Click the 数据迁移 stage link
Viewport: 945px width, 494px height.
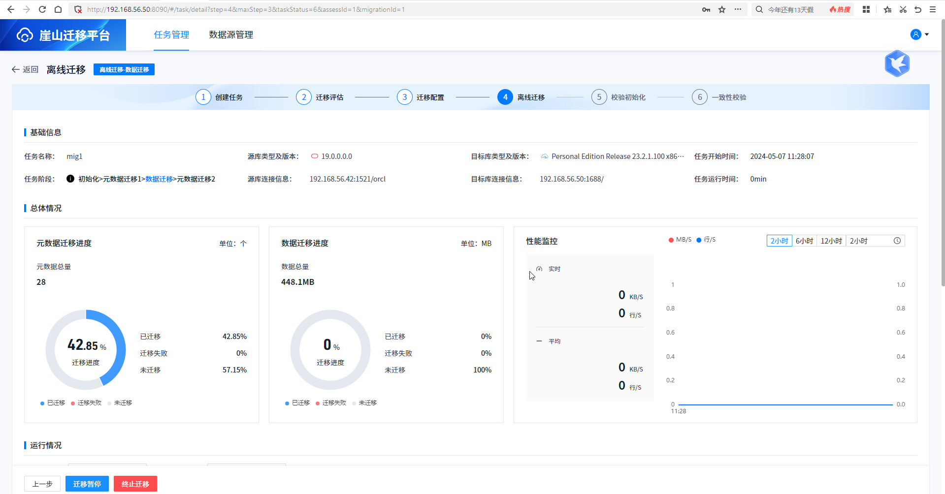coord(159,179)
